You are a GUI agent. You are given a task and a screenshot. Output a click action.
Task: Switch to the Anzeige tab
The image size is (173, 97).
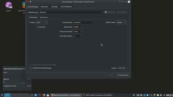tap(54, 6)
